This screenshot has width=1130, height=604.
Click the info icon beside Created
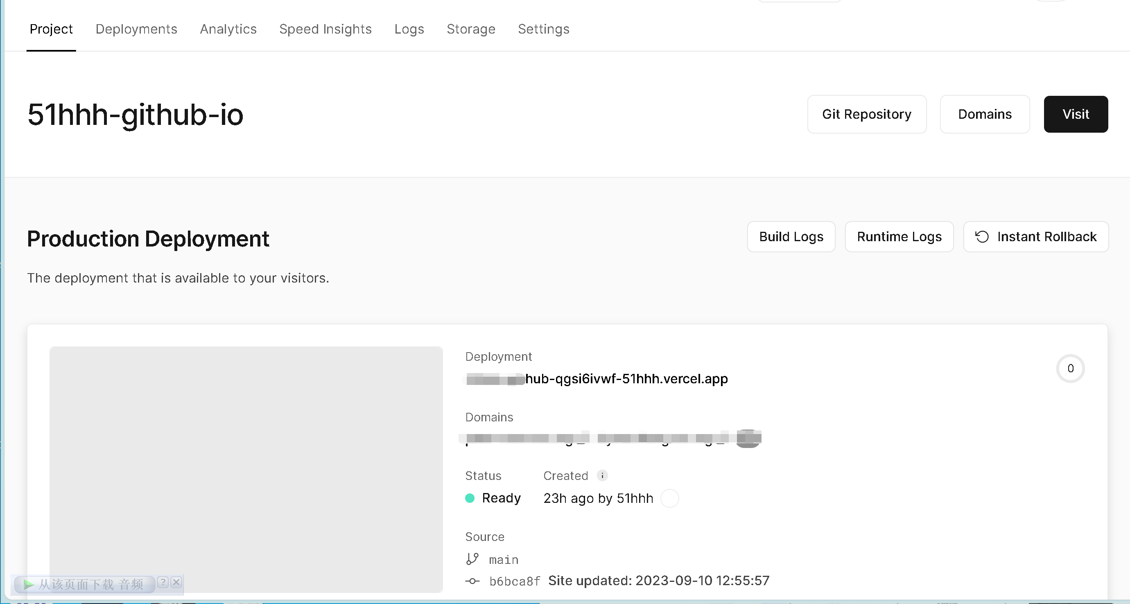click(602, 475)
